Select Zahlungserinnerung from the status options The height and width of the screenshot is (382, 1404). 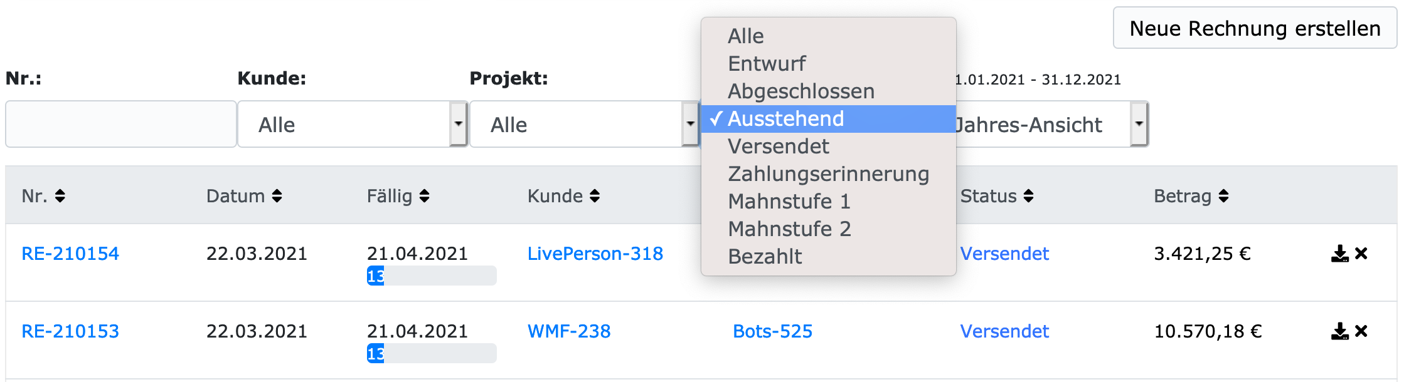[x=827, y=173]
